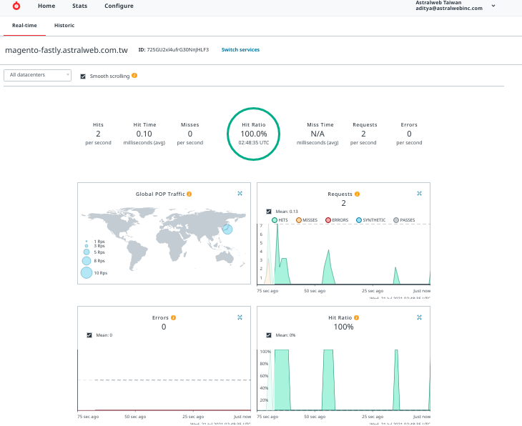Expand the Hit Ratio chart panel
The image size is (522, 426).
[x=419, y=317]
